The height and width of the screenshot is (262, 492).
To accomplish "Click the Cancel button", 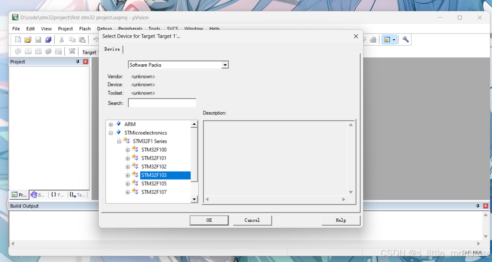I will point(252,220).
